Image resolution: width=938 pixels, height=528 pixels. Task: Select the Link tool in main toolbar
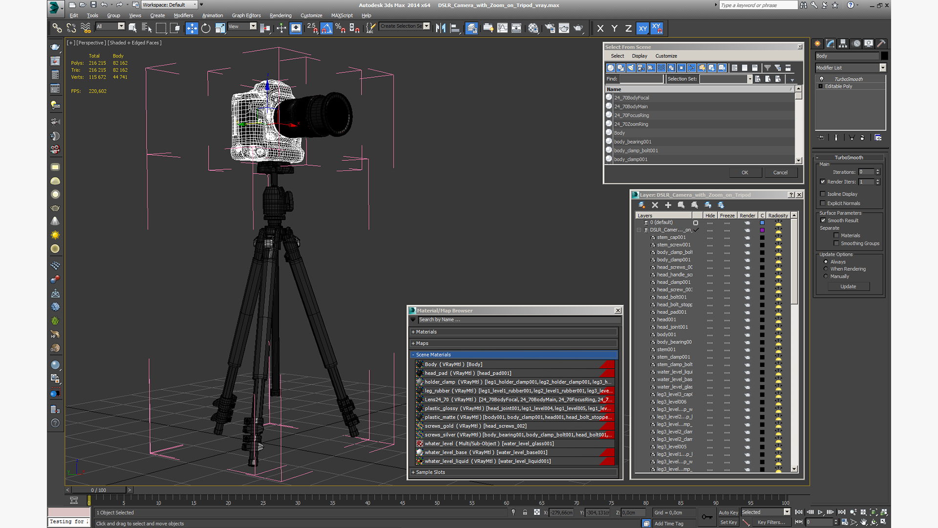(x=57, y=28)
